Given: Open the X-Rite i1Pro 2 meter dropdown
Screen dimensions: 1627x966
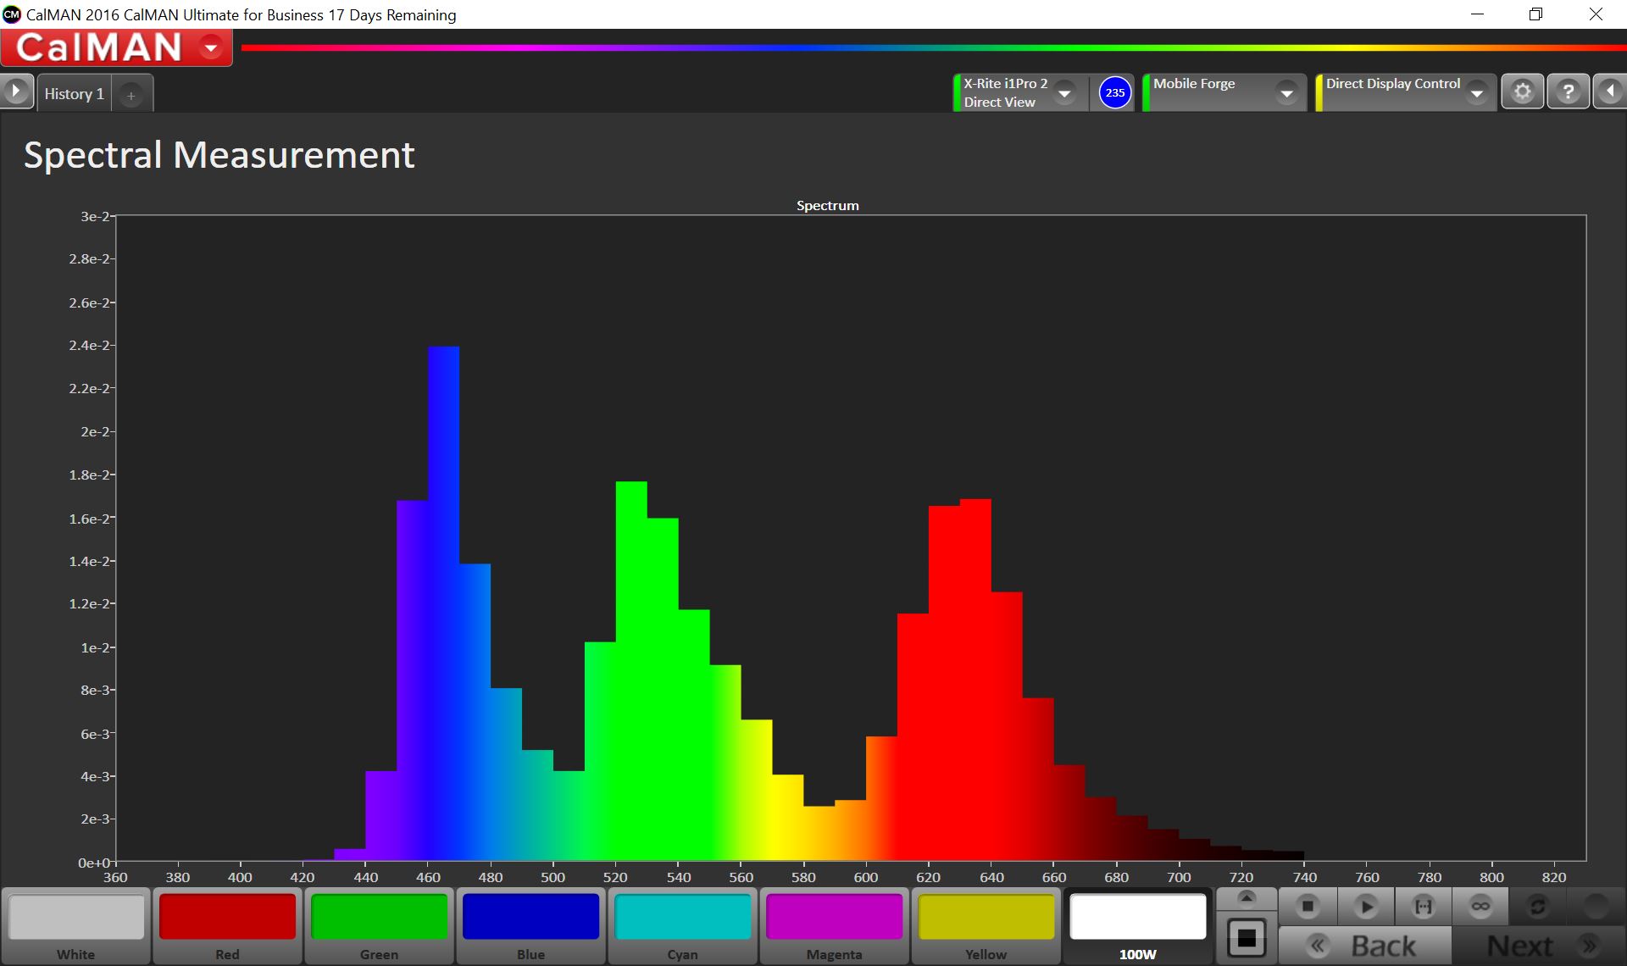Looking at the screenshot, I should click(x=1065, y=93).
